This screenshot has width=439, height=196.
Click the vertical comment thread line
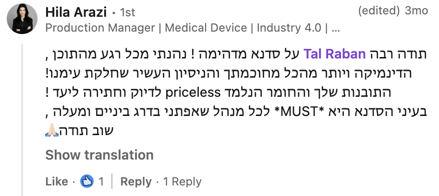(23, 120)
